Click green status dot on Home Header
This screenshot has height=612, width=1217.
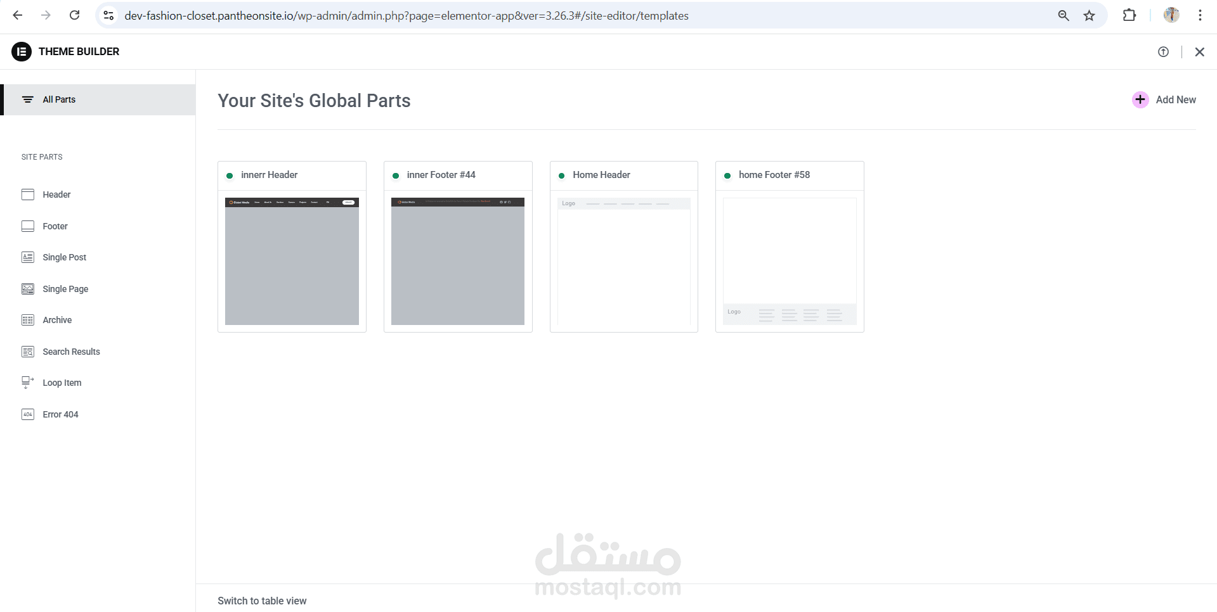point(561,175)
